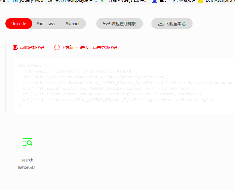Click the .svg#iconfont URL code line
The image size is (235, 190).
(118, 100)
